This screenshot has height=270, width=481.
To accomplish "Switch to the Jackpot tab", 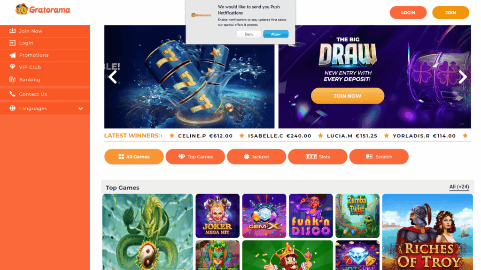I will [256, 157].
